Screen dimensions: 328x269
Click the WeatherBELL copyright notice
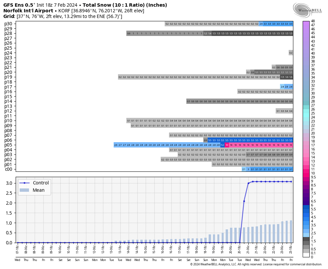tap(256, 264)
